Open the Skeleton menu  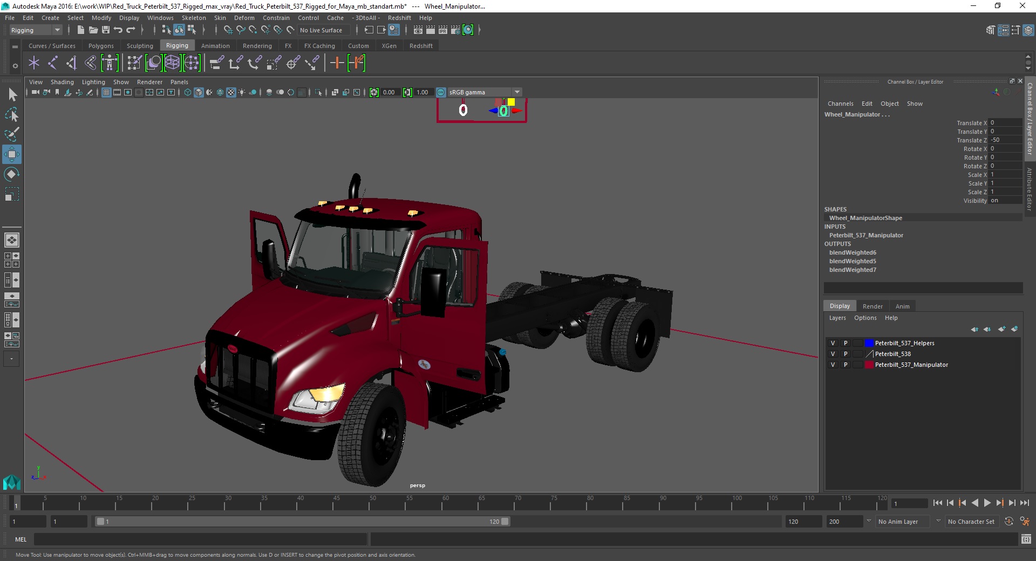tap(194, 18)
